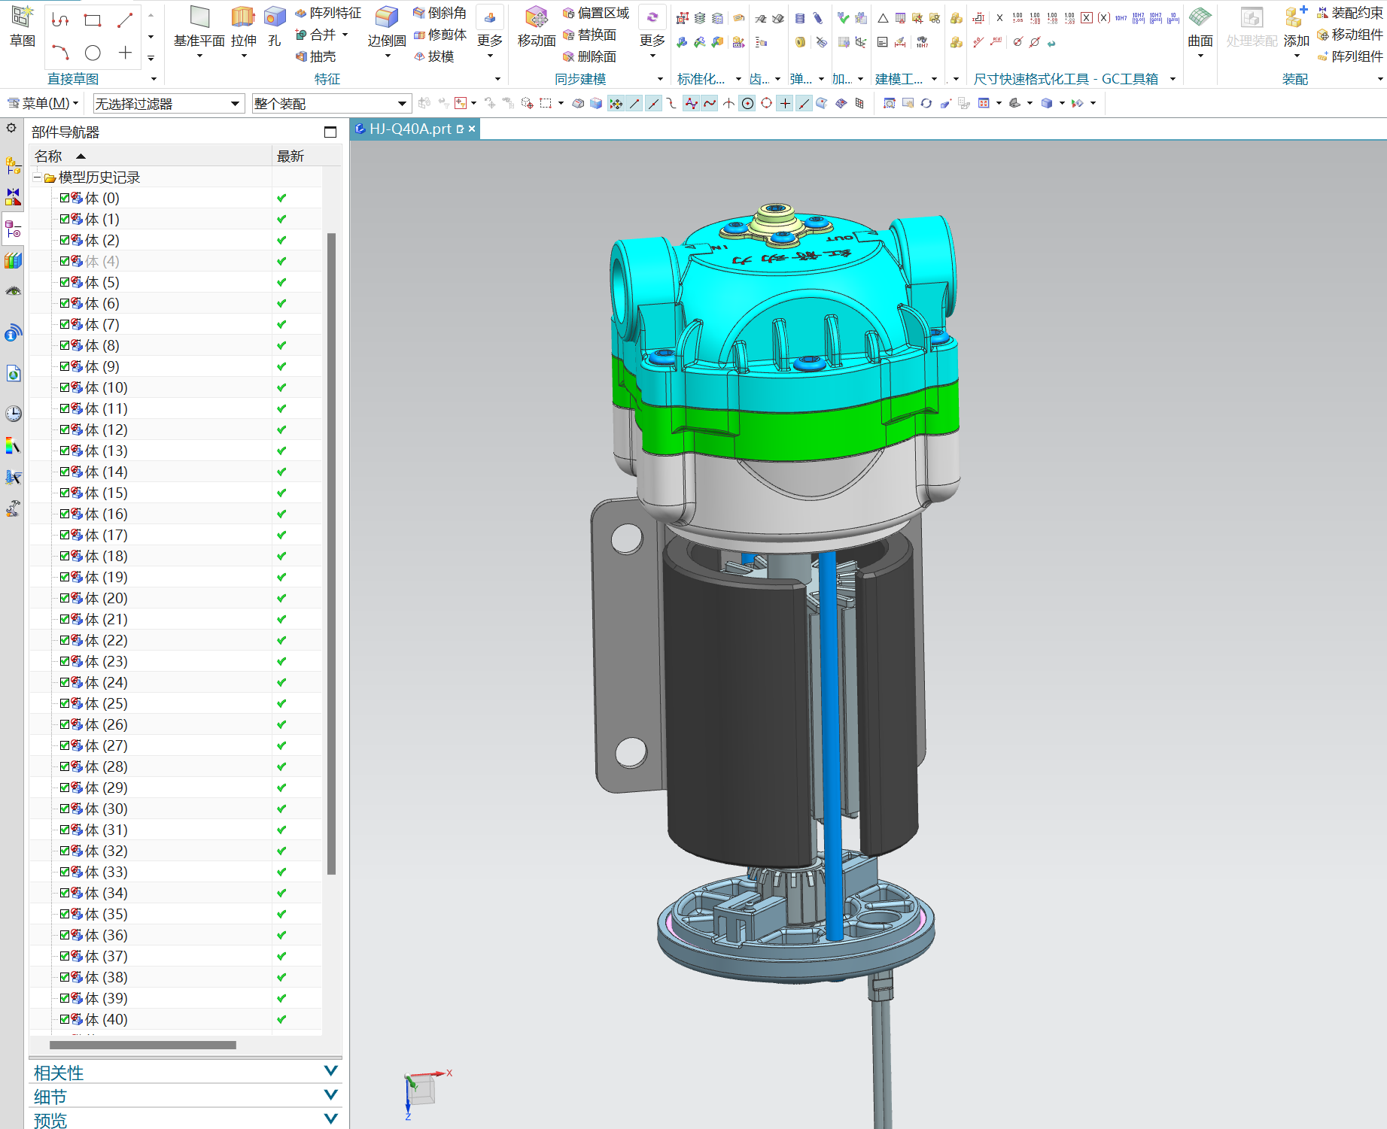Toggle the checkbox for 体 (10)

tap(65, 387)
